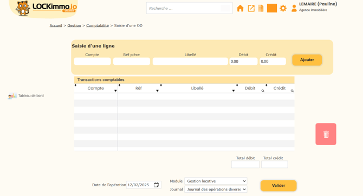Open settings gear icon
The height and width of the screenshot is (196, 363).
pyautogui.click(x=283, y=8)
